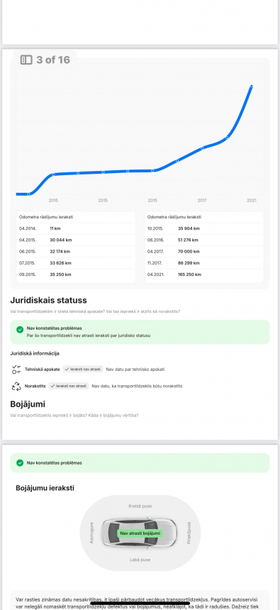Click the green checkmark in Juridiskais statuss banner
Viewport: 280px width, 610px height.
[x=20, y=330]
